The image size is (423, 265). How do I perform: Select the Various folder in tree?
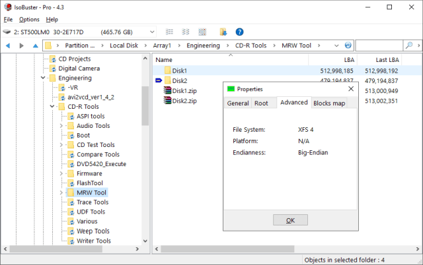[87, 221]
